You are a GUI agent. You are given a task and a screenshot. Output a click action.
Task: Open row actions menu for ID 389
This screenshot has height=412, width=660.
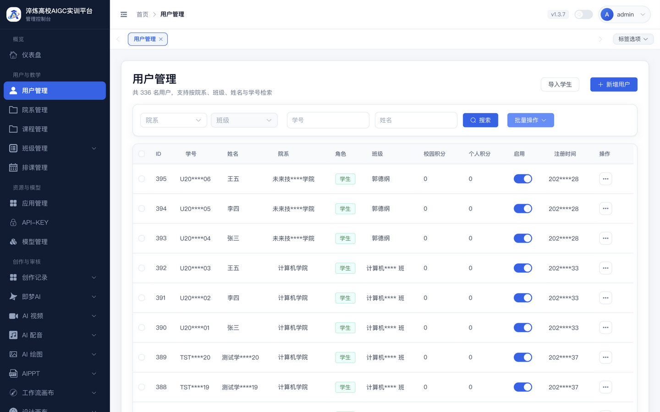(x=605, y=358)
